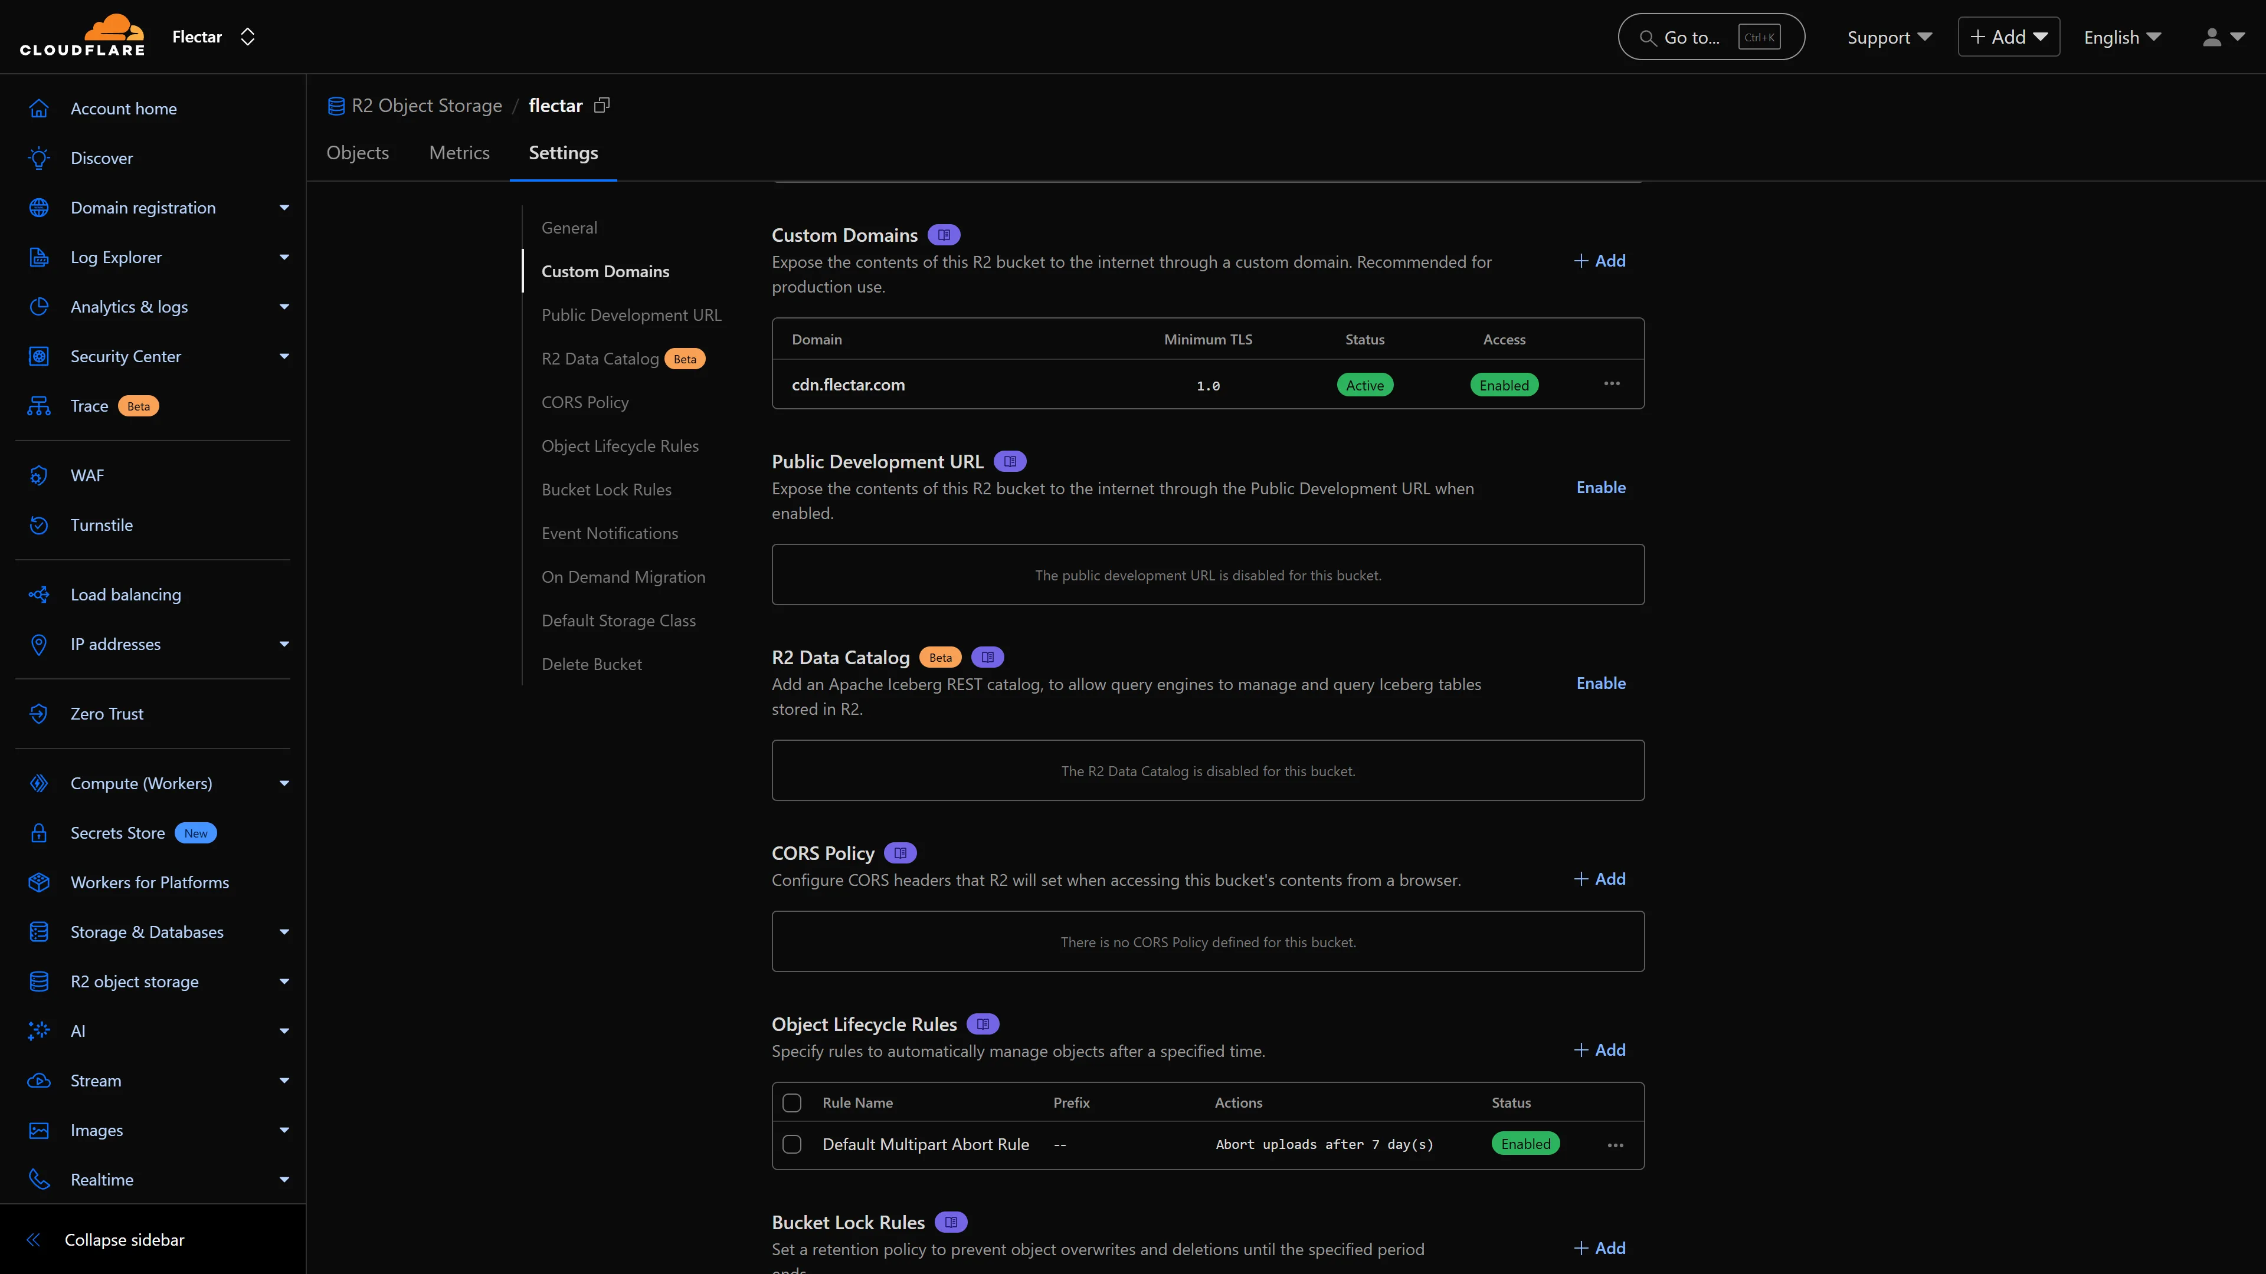Open Custom Domains documentation icon
Image resolution: width=2266 pixels, height=1274 pixels.
click(x=943, y=236)
